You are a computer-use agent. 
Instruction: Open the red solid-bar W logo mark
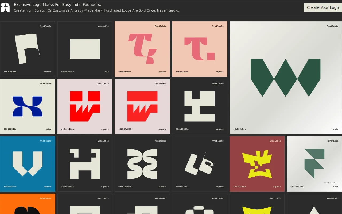142,106
